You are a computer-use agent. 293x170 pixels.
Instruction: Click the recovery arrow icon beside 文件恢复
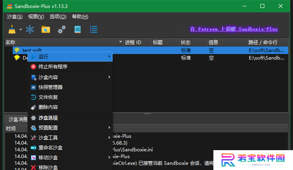click(33, 97)
